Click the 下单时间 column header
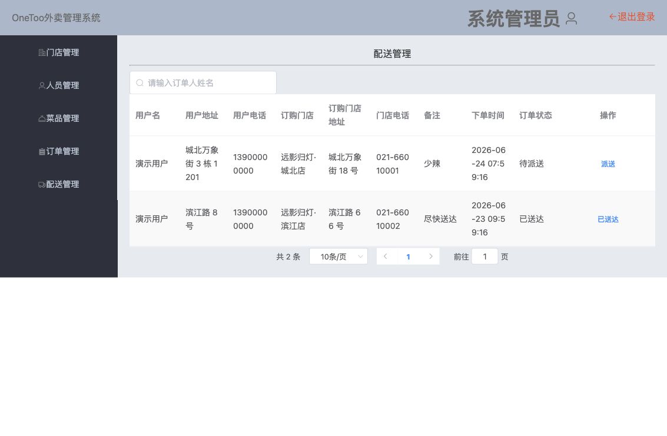 (488, 115)
